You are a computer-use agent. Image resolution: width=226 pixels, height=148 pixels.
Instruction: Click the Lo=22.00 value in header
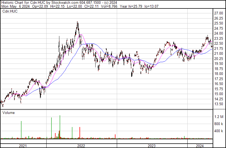coord(74,6)
